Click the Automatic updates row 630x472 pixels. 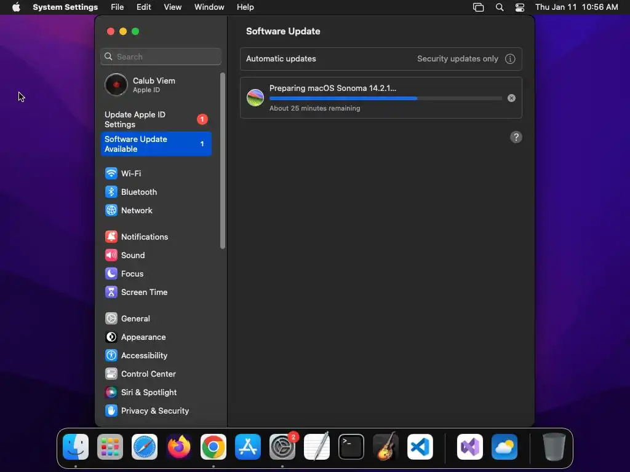(x=381, y=59)
